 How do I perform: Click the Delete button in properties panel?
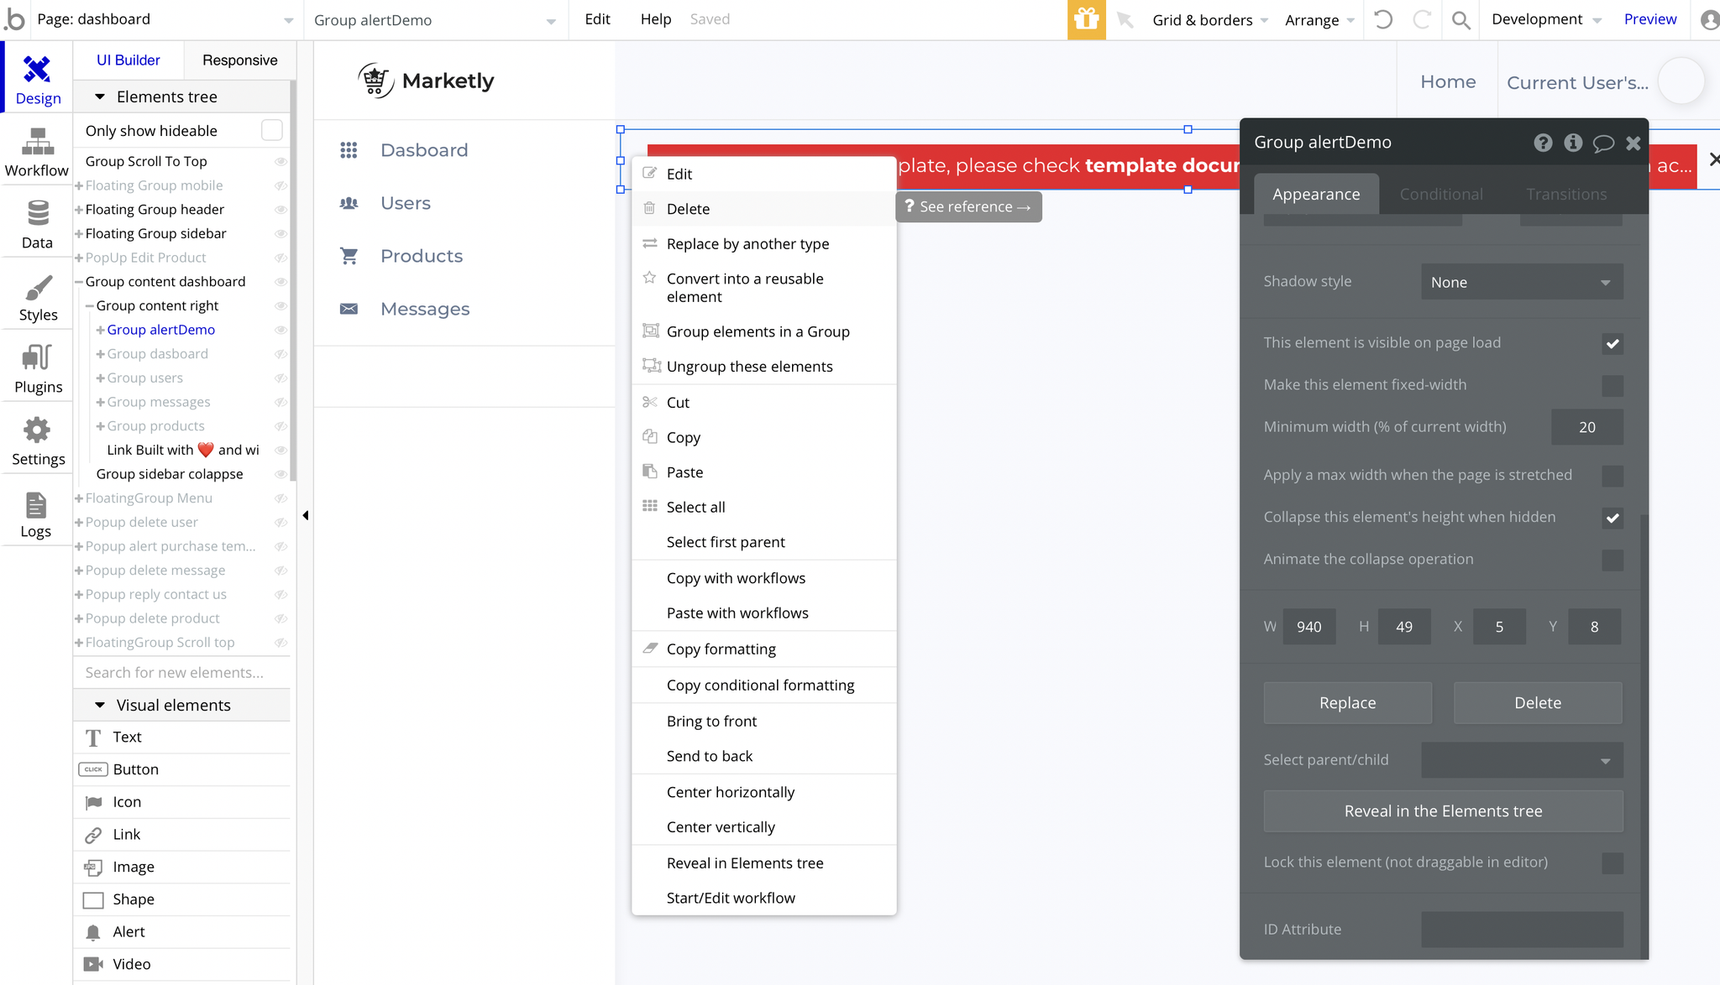pyautogui.click(x=1537, y=702)
